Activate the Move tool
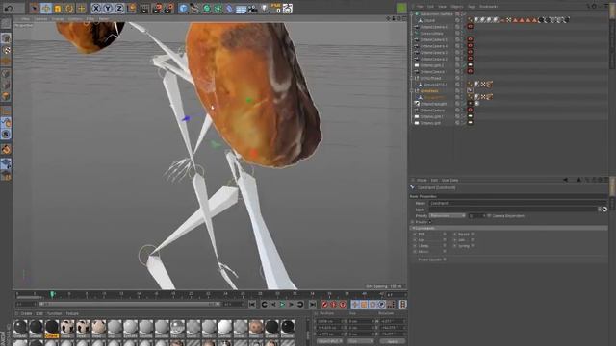The width and height of the screenshot is (616, 346). 45,9
